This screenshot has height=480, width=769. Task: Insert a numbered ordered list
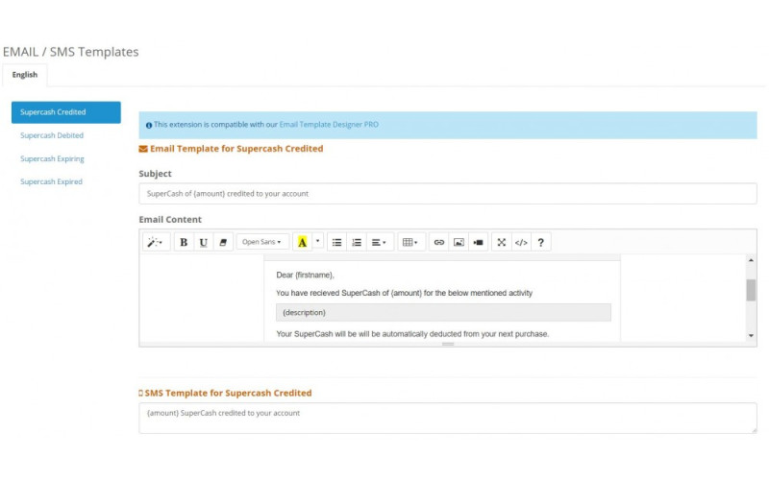(357, 243)
